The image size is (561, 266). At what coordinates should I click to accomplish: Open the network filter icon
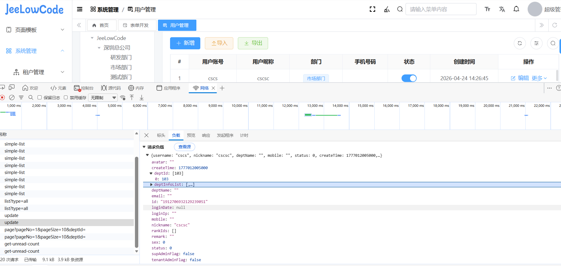click(21, 97)
